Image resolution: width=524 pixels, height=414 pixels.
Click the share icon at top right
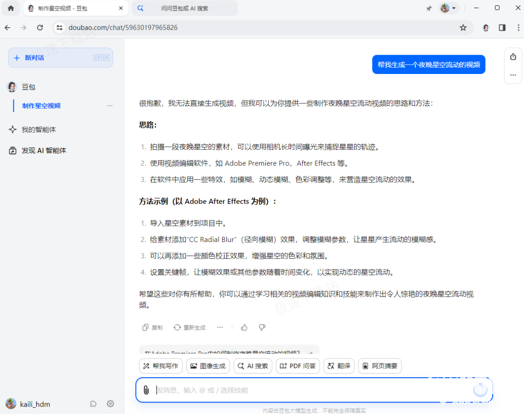coord(513,57)
